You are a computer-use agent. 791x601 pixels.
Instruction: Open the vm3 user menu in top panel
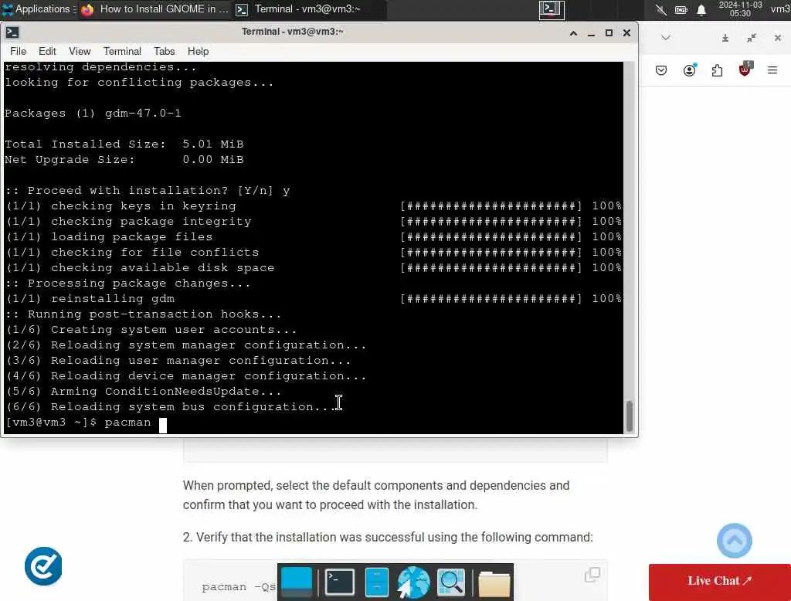pyautogui.click(x=780, y=9)
